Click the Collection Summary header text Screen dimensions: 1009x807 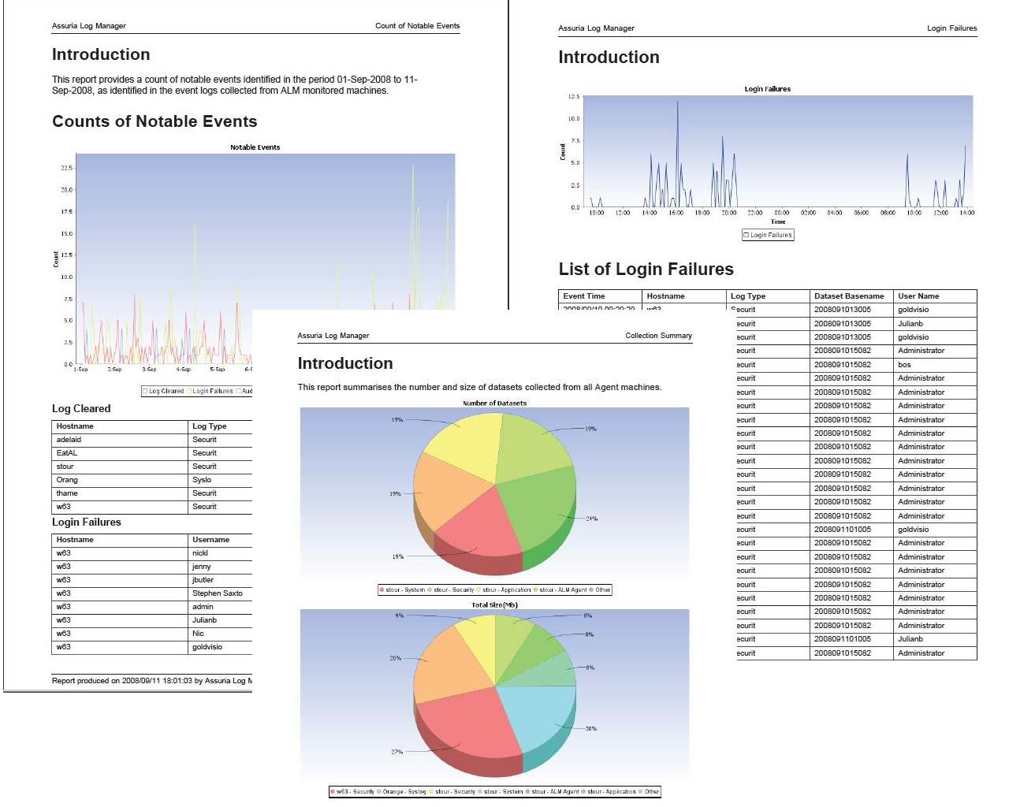click(658, 336)
